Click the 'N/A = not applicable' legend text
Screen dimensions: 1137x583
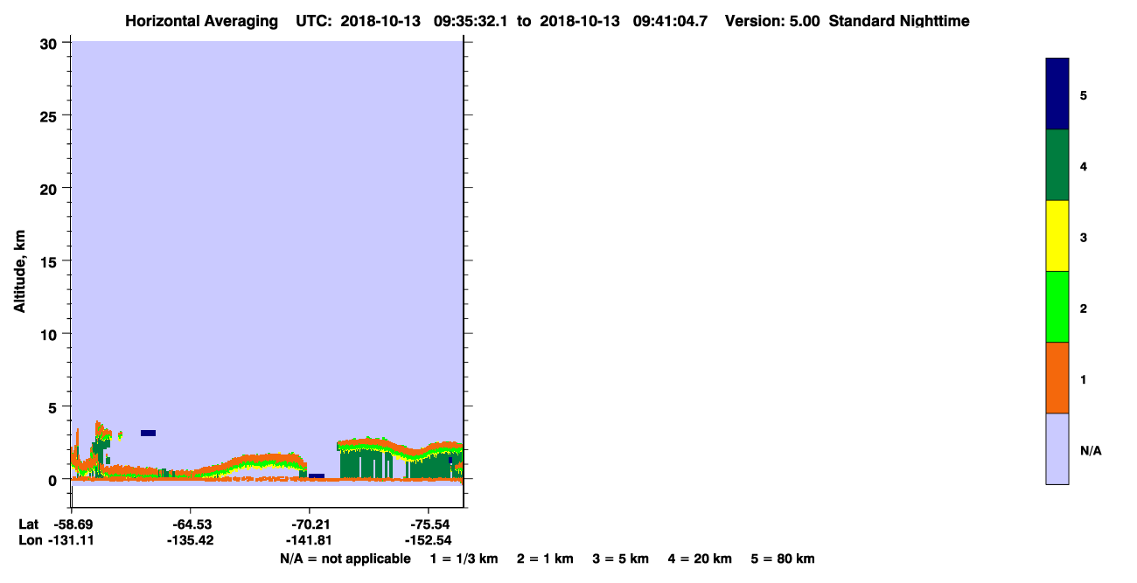click(x=345, y=559)
